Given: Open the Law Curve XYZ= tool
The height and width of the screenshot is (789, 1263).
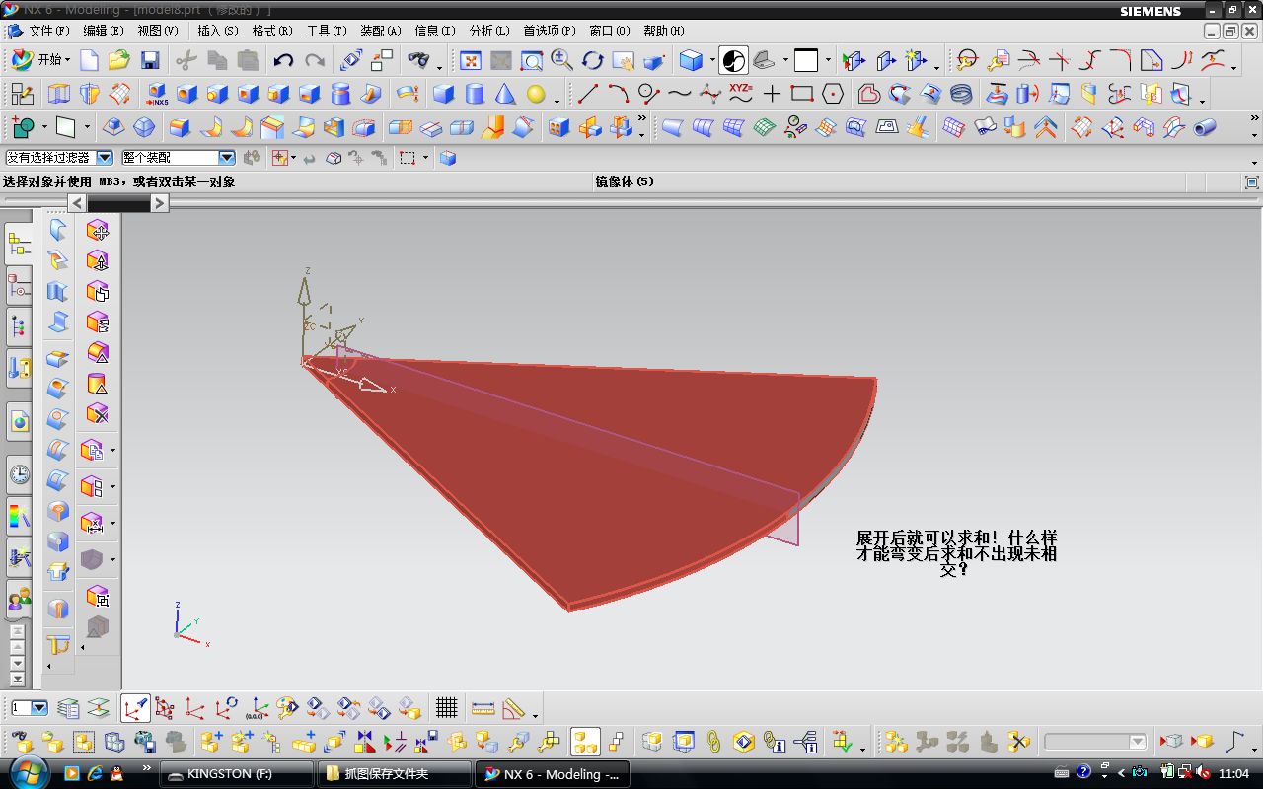Looking at the screenshot, I should [x=741, y=95].
